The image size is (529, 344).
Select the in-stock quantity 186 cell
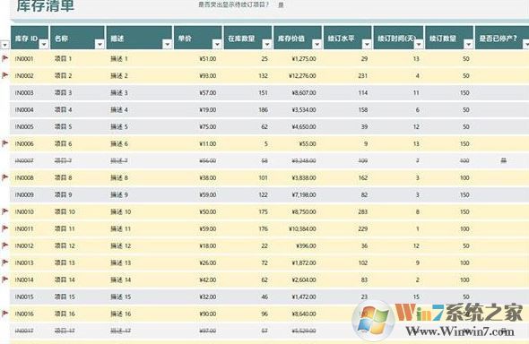pyautogui.click(x=263, y=110)
